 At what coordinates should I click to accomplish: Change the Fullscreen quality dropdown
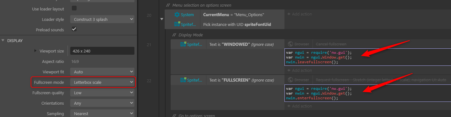point(102,93)
